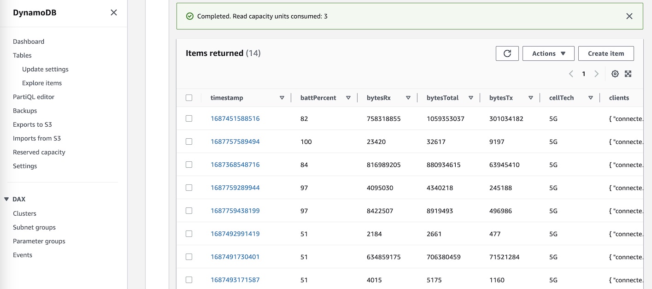Open the table preferences gear
Screen dimensions: 652x289
(615, 74)
